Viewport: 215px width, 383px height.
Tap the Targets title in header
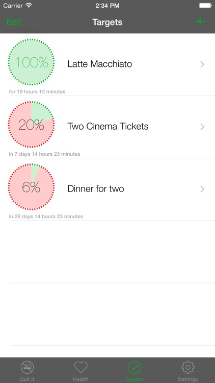[x=107, y=22]
